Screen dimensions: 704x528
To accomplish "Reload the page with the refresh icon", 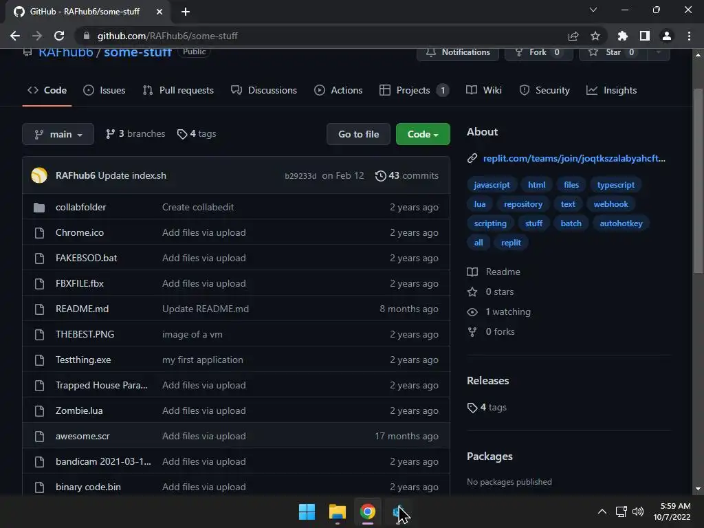I will [59, 36].
